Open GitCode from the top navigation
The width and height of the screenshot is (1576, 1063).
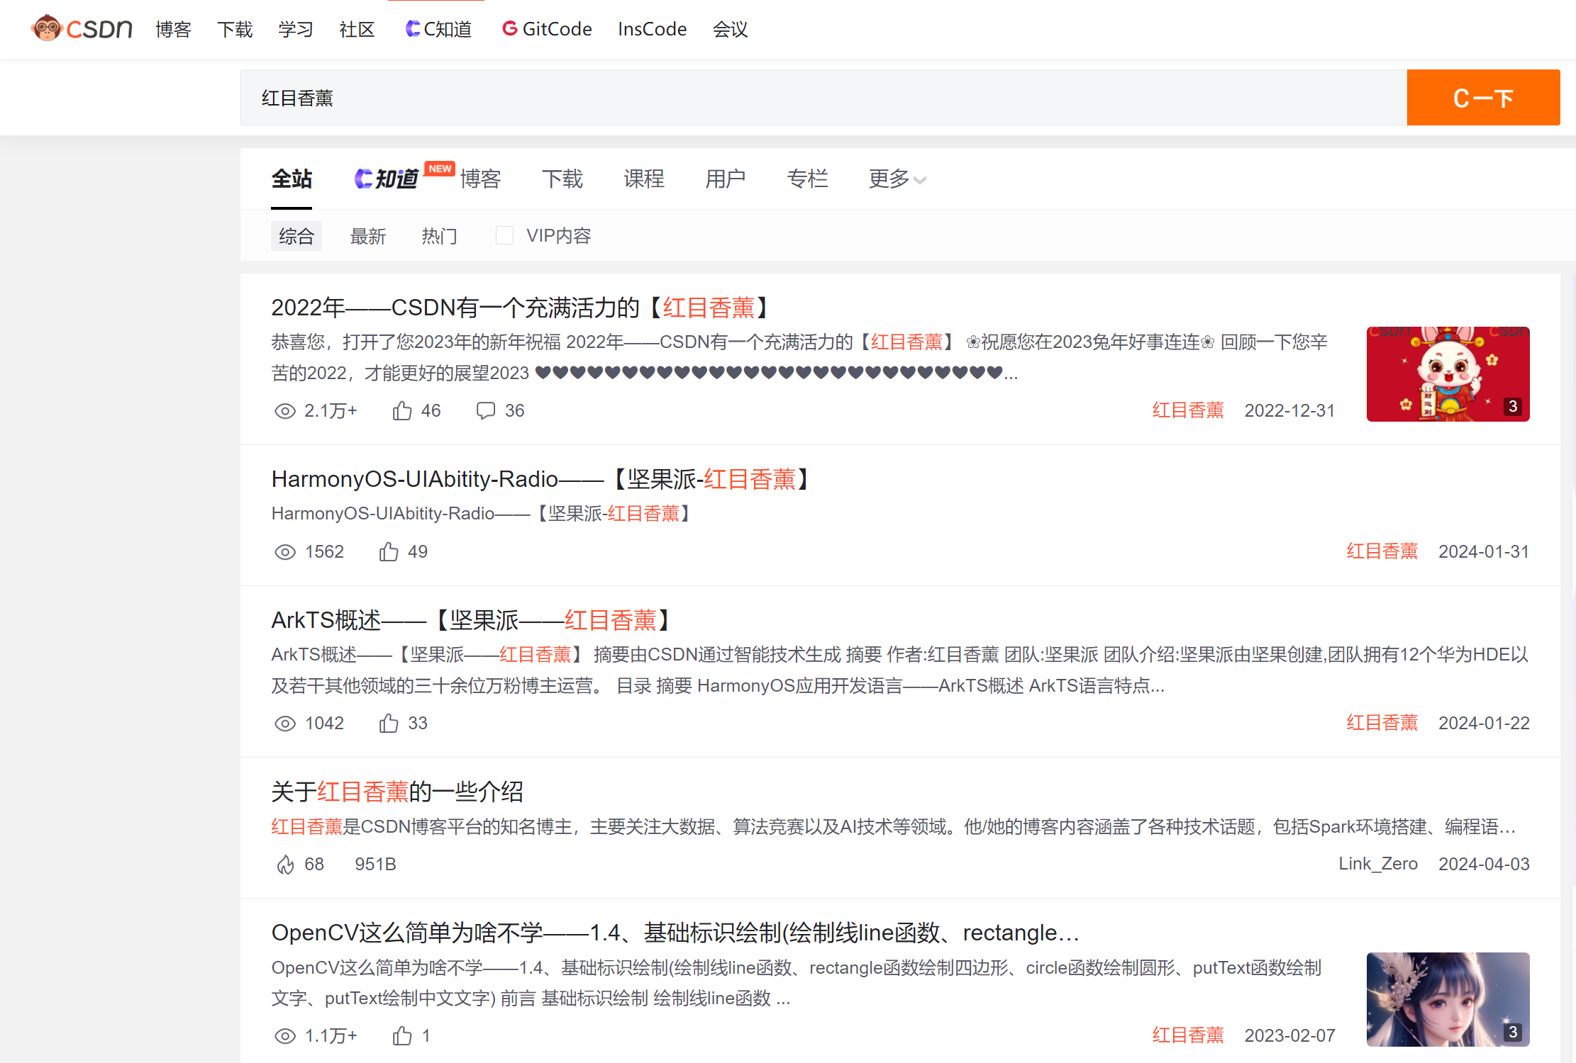click(x=547, y=29)
